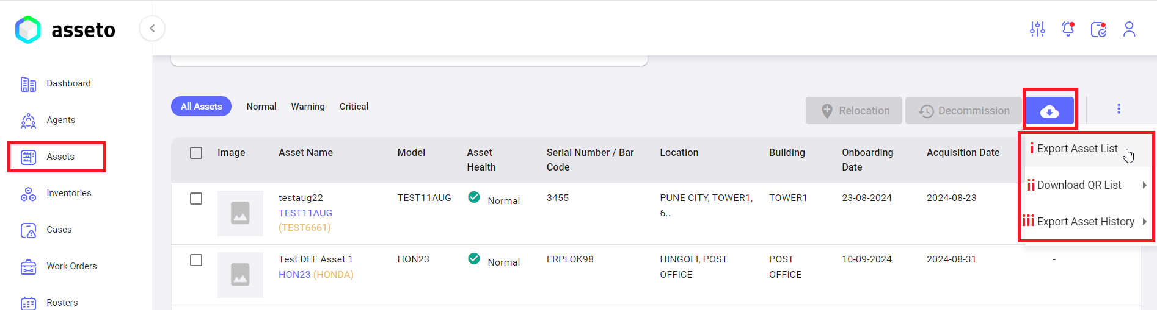Click the Building column header

(787, 153)
